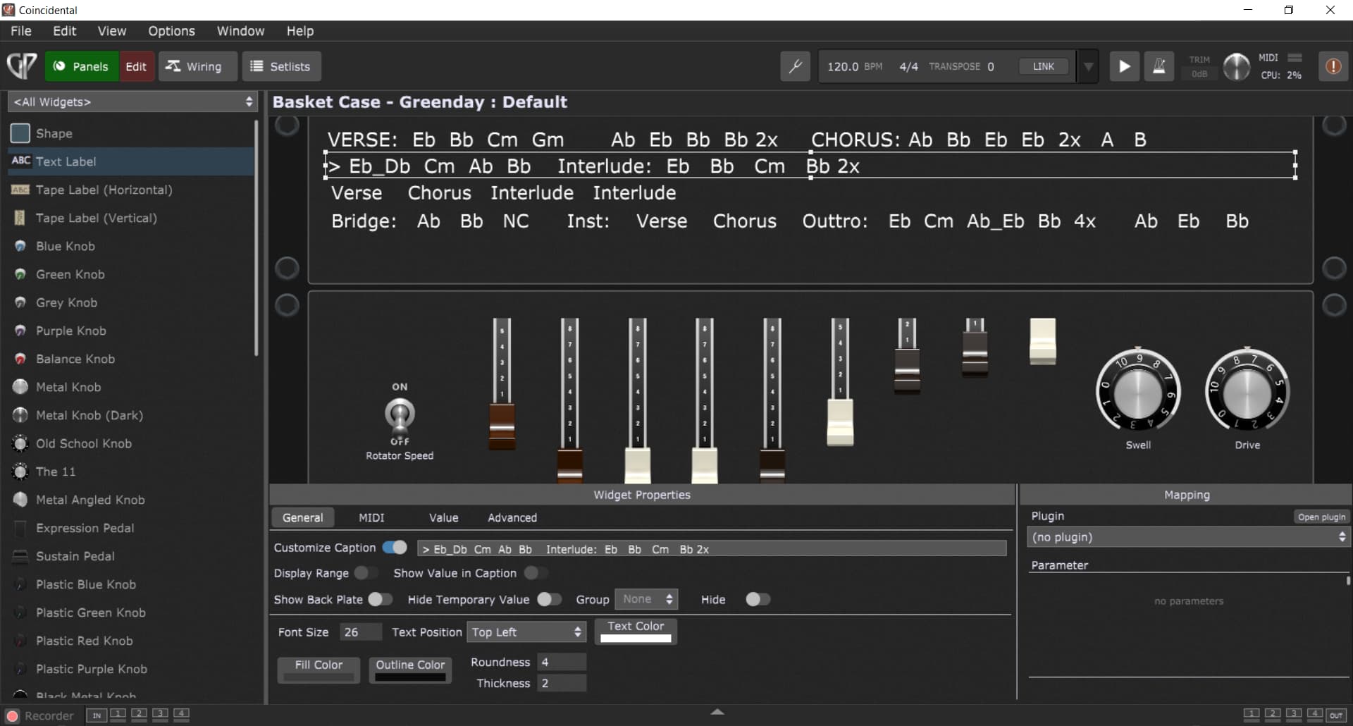Click the metronome icon
1353x726 pixels.
point(1159,66)
